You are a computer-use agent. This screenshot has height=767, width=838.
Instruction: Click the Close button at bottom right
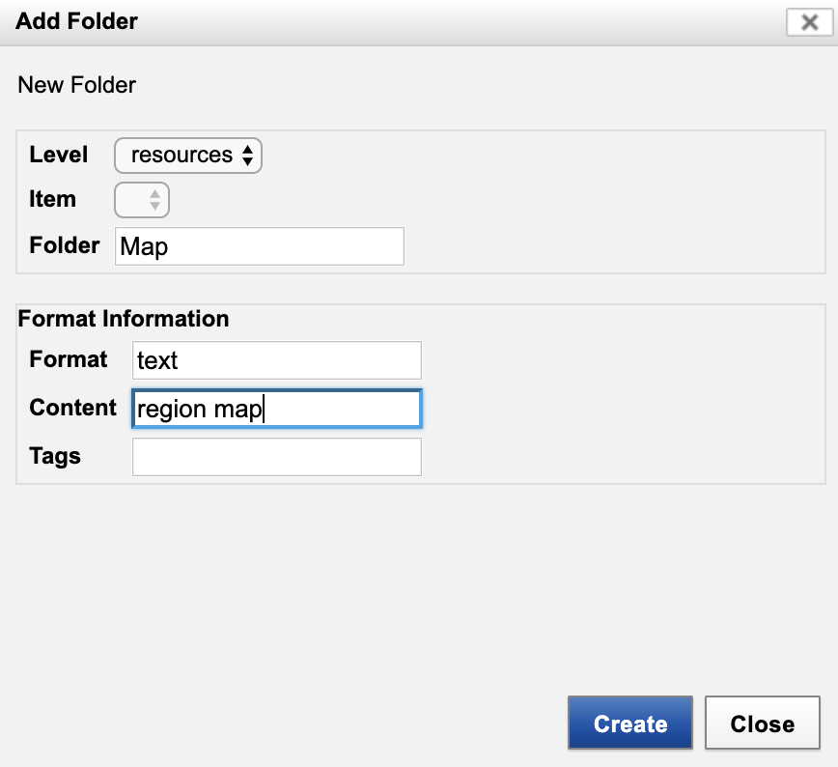pos(762,724)
